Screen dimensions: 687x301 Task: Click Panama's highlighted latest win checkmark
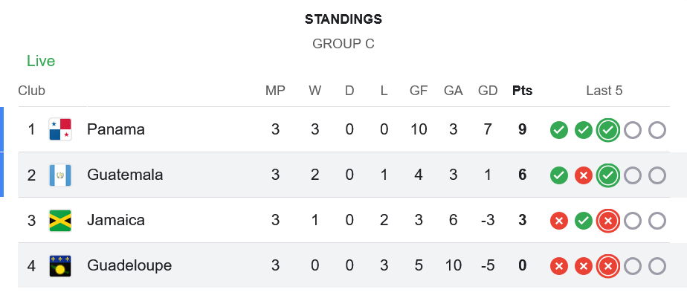pyautogui.click(x=608, y=130)
